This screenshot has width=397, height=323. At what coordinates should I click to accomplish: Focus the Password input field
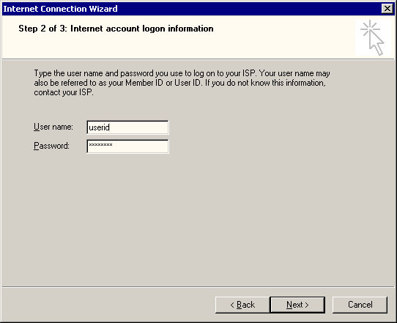(127, 146)
